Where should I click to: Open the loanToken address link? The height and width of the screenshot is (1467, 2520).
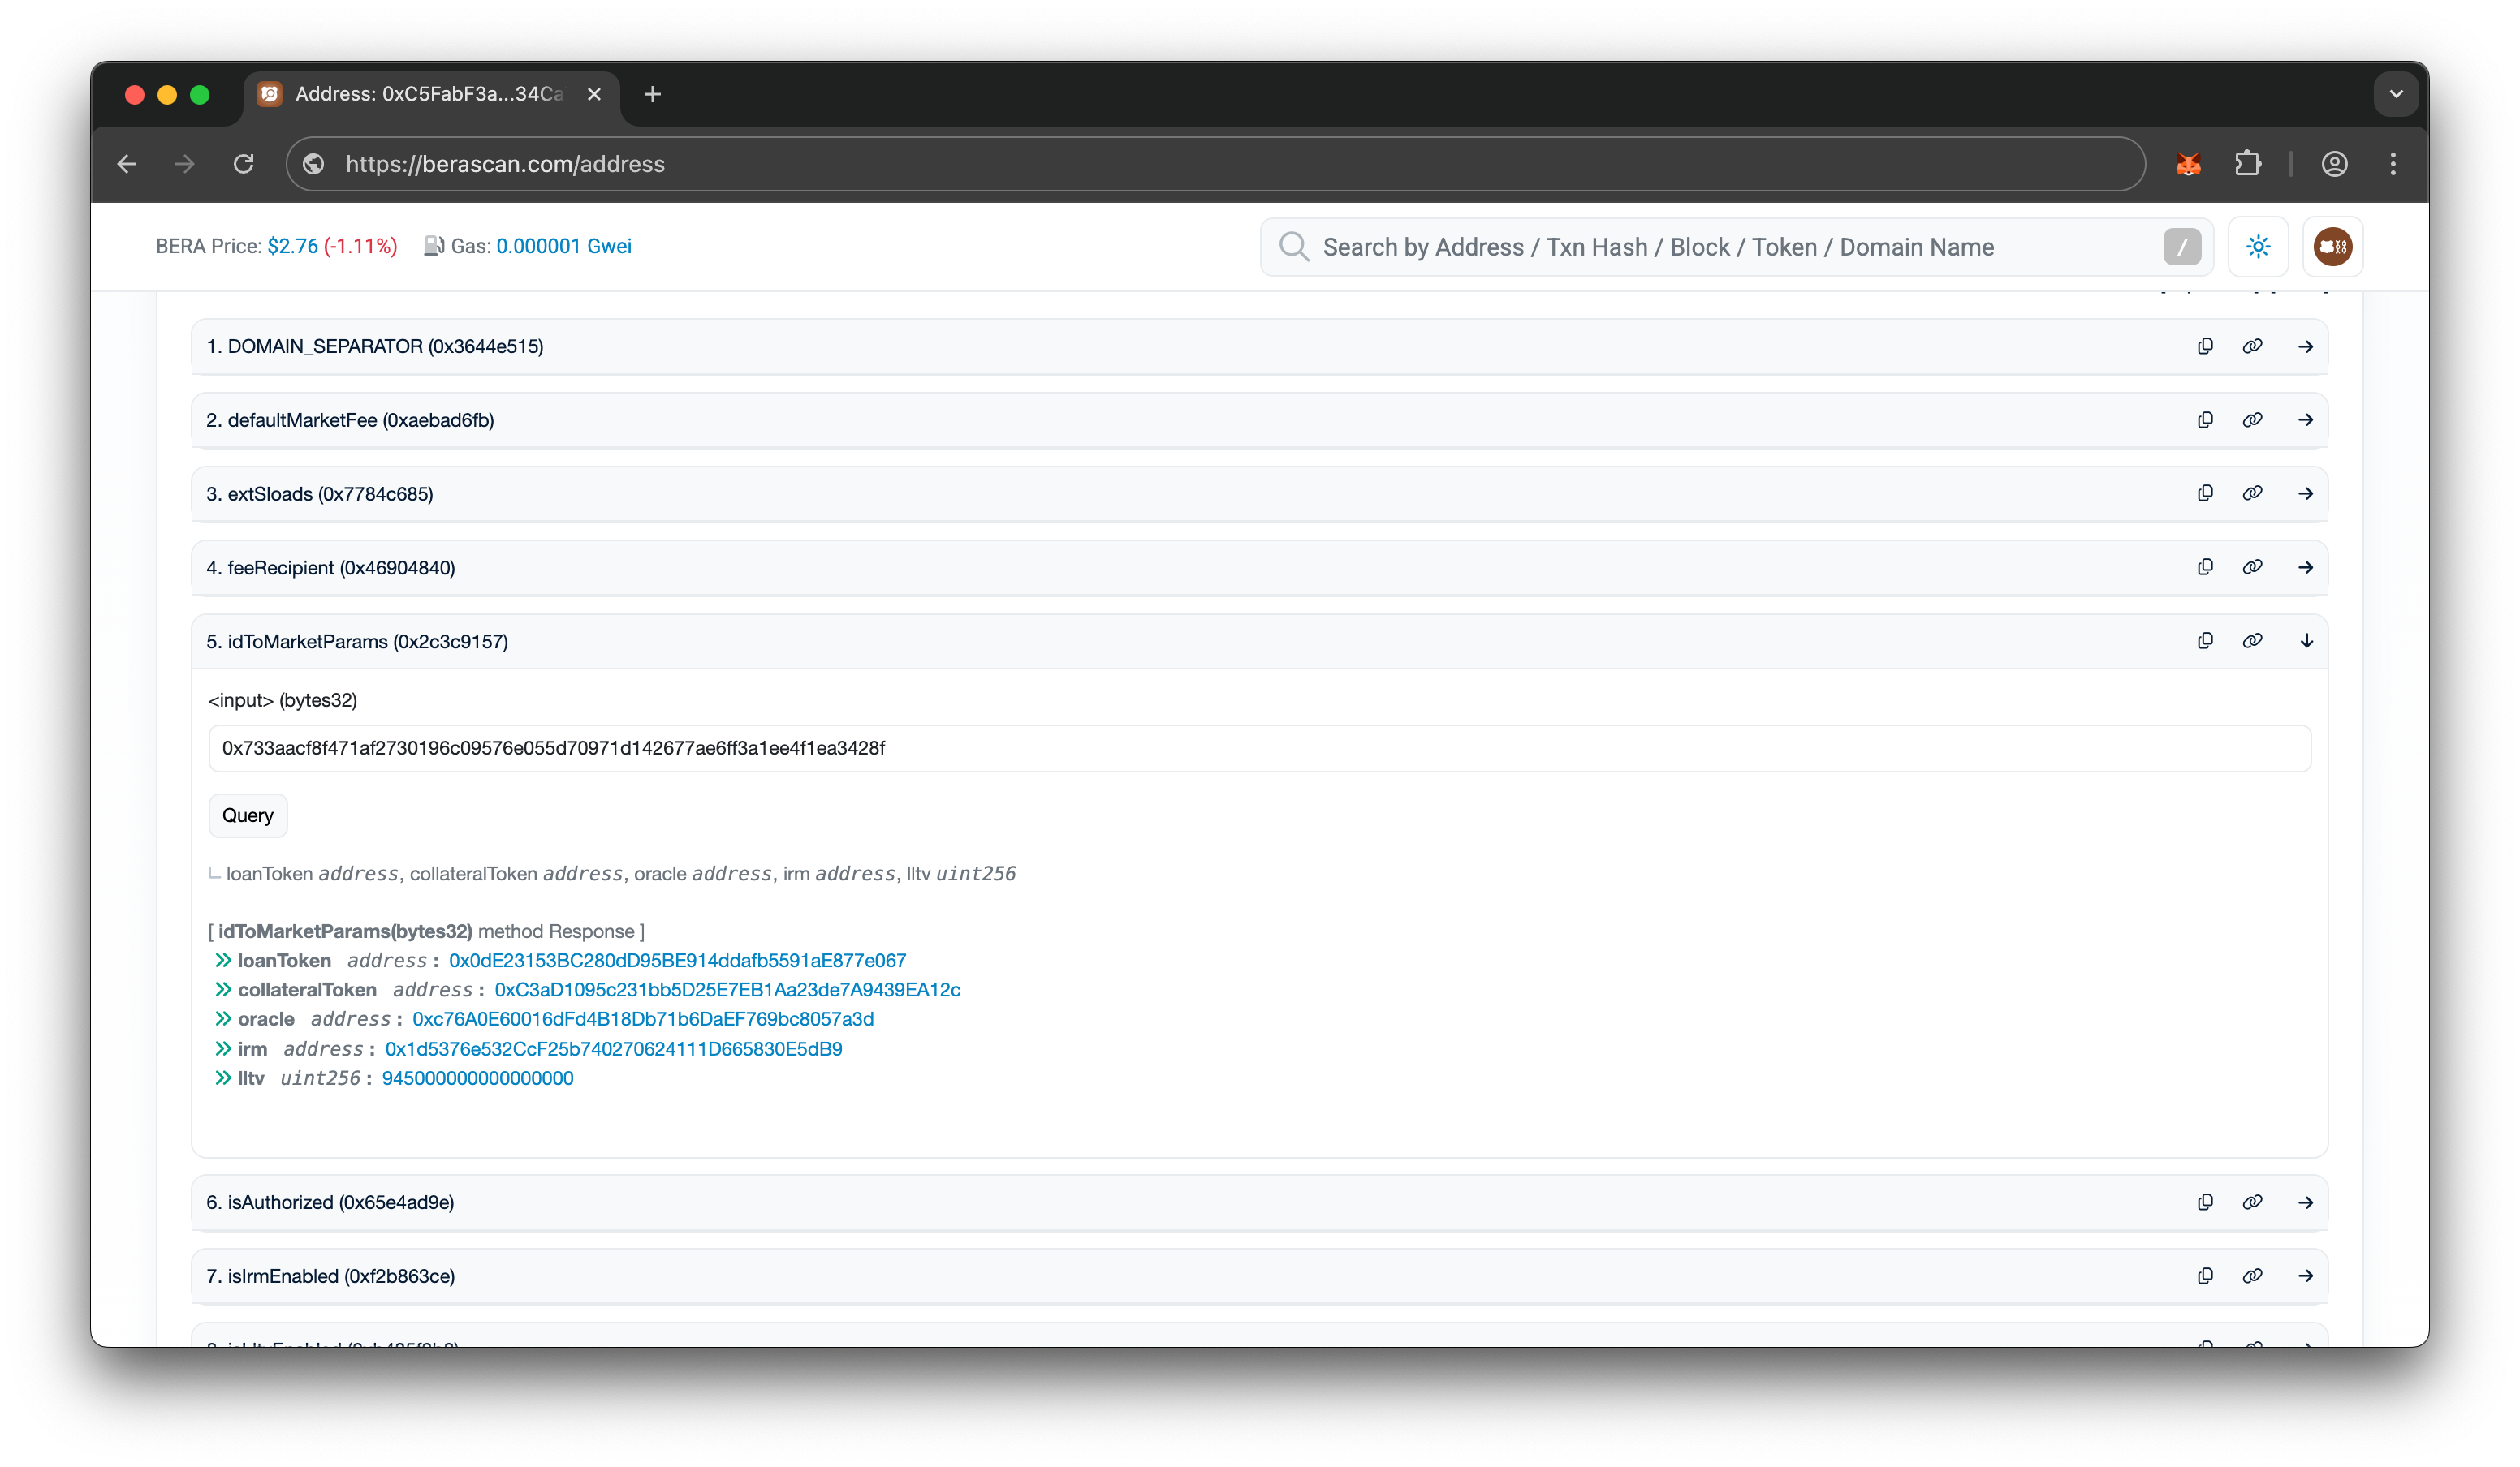point(676,961)
